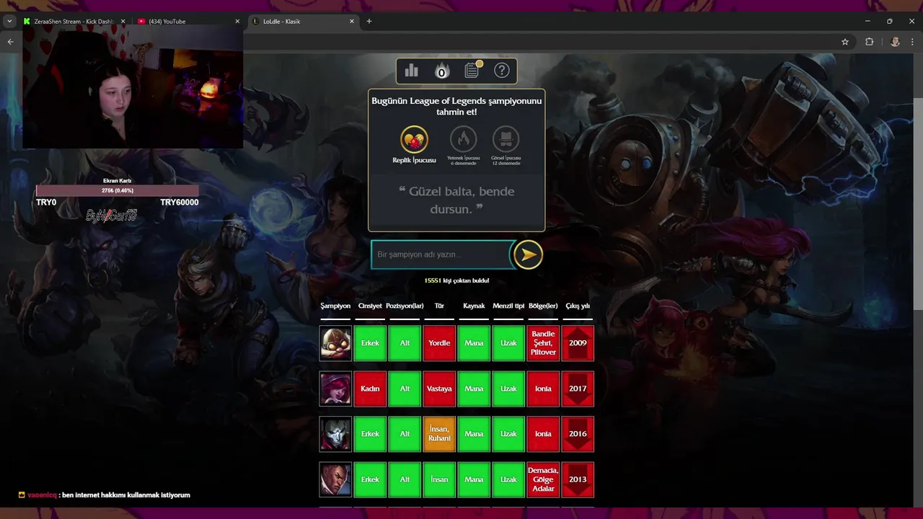
Task: Click the Pozisyon(lar) column header
Action: [x=405, y=306]
